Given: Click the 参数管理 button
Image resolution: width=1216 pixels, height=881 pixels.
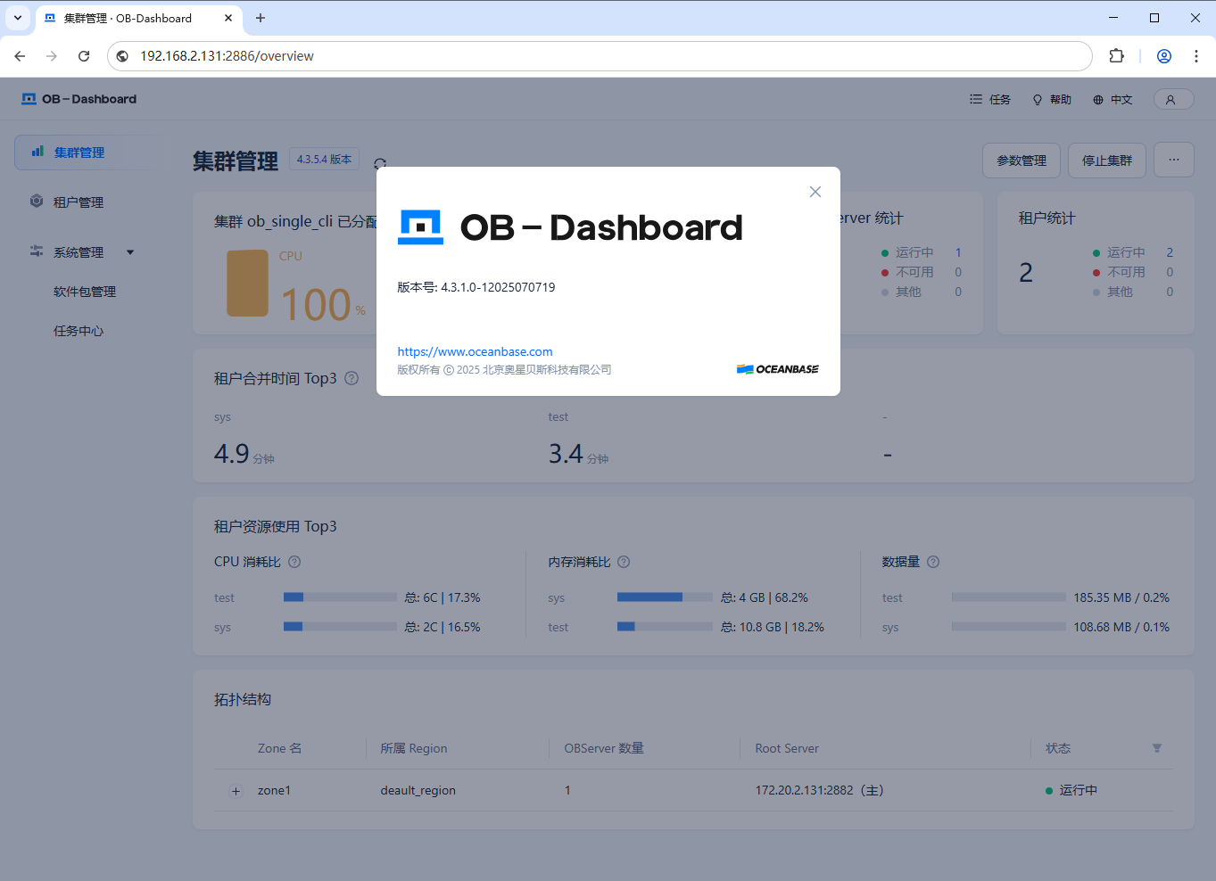Looking at the screenshot, I should point(1021,161).
